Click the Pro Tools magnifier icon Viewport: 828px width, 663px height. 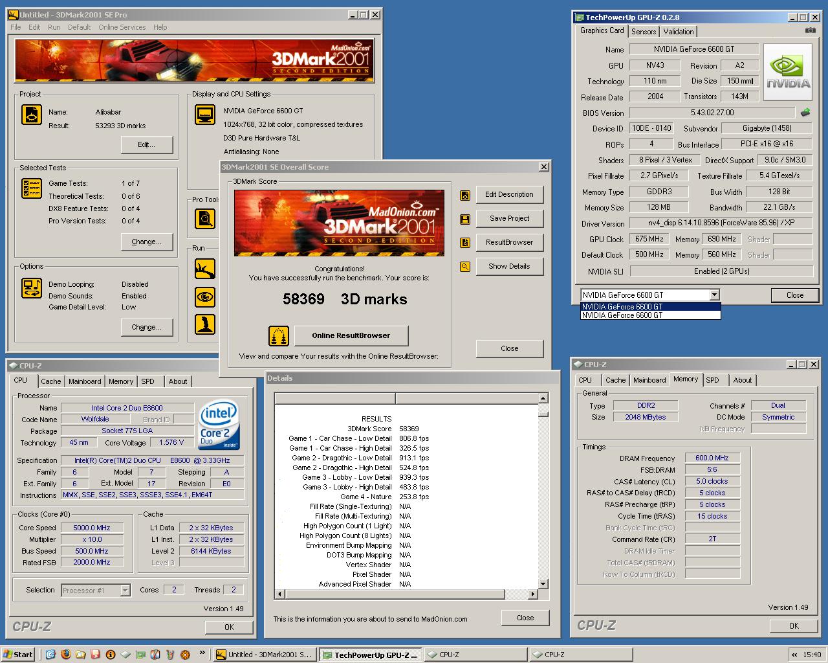click(205, 219)
